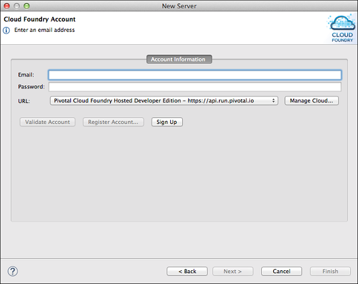Open the URL dropdown for Pivotal Cloud Foundry
Viewport: 358px width, 284px height.
164,101
